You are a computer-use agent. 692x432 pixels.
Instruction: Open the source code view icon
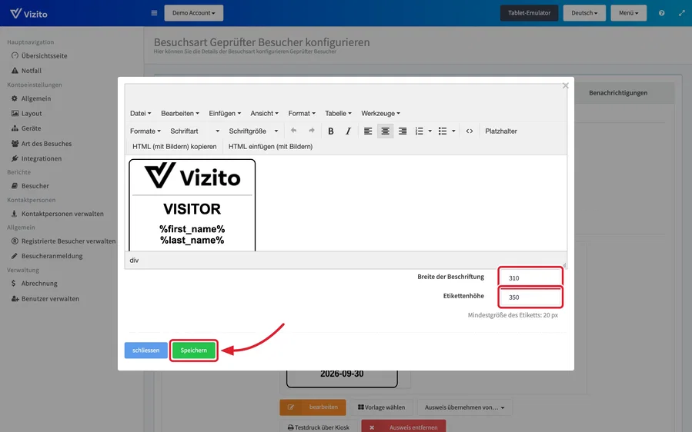point(469,131)
